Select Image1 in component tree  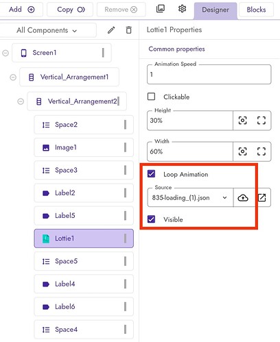point(84,147)
